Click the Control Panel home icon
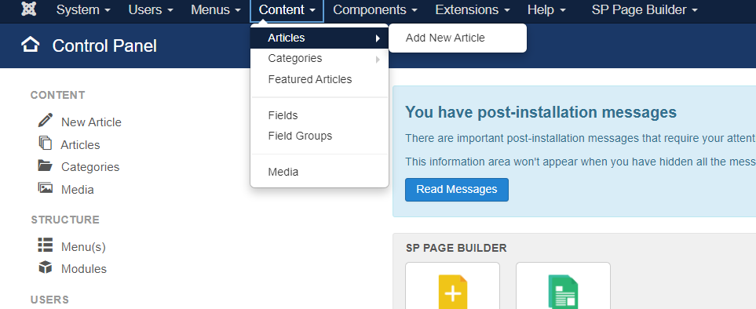Image resolution: width=756 pixels, height=309 pixels. (31, 45)
